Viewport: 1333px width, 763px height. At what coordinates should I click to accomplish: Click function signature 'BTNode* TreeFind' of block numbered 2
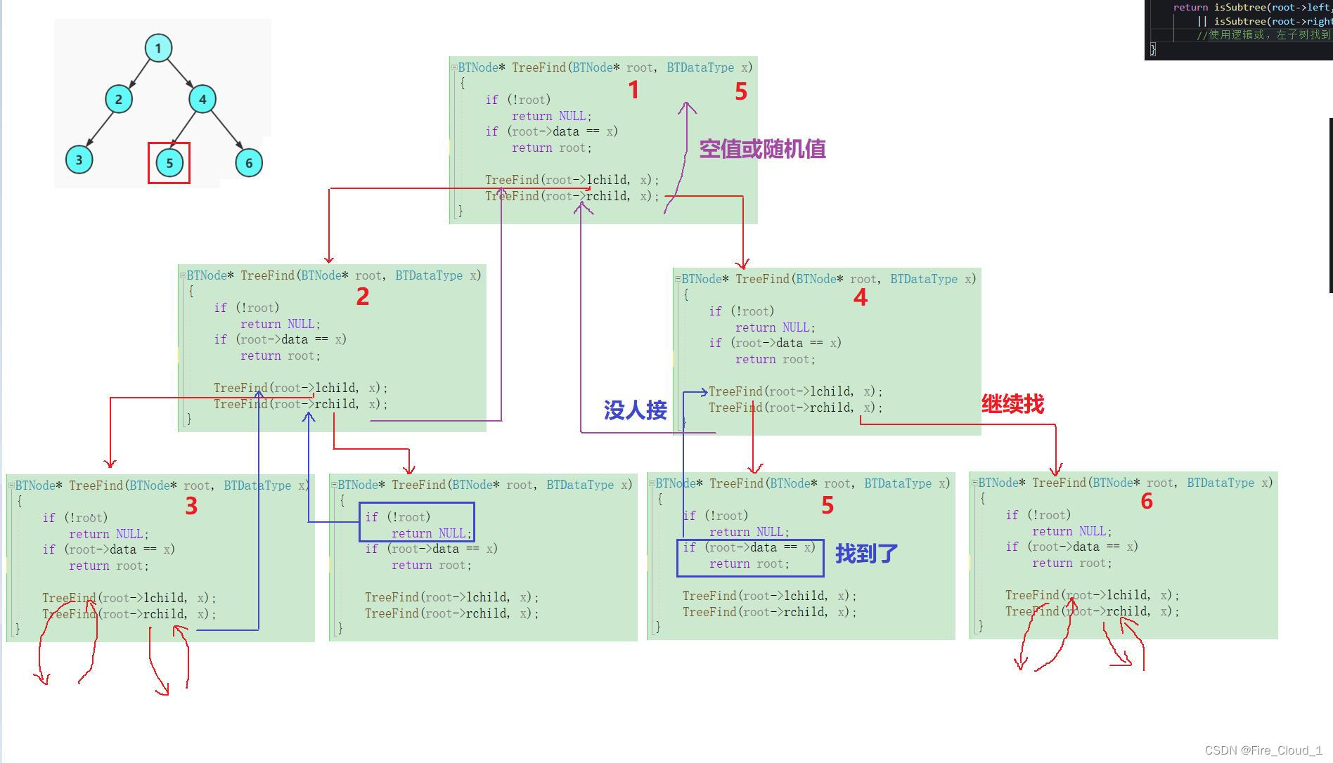pyautogui.click(x=240, y=275)
